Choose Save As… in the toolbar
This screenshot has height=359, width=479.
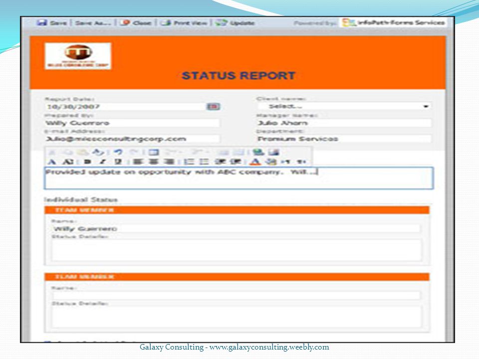coord(93,23)
